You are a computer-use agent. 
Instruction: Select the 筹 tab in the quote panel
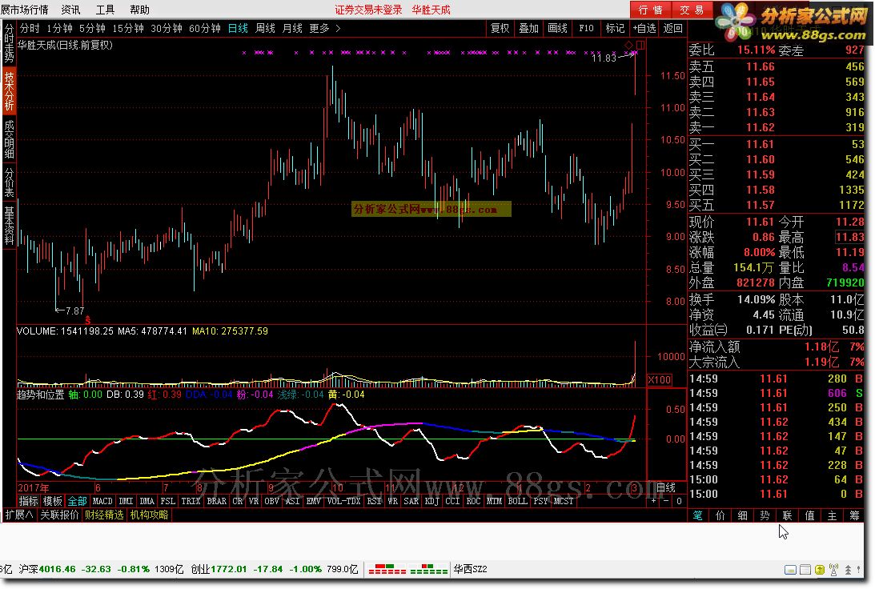[854, 516]
